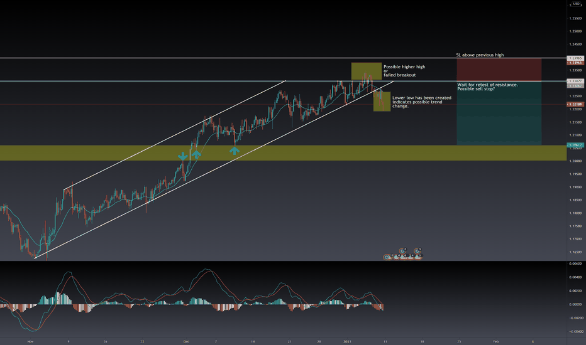Click the 'Feb' label on time axis
586x345 pixels.
(495, 341)
